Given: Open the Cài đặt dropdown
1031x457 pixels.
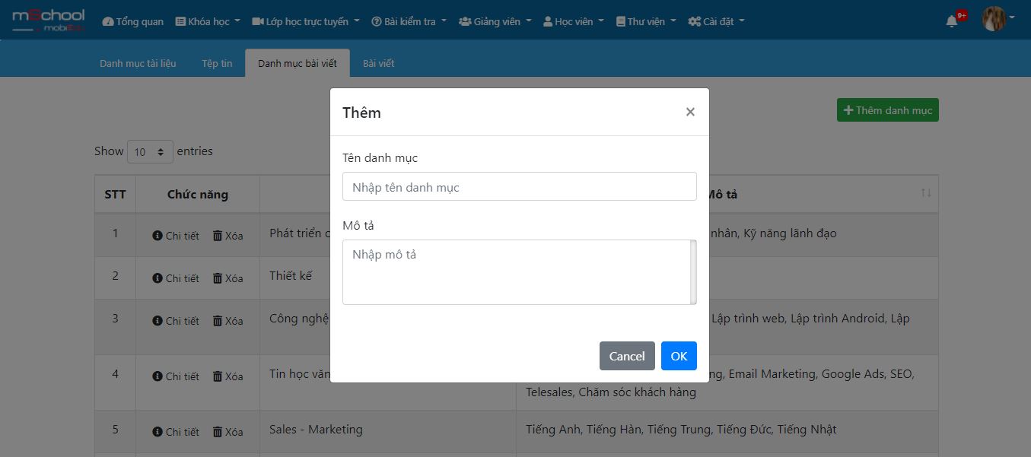Looking at the screenshot, I should pos(716,21).
